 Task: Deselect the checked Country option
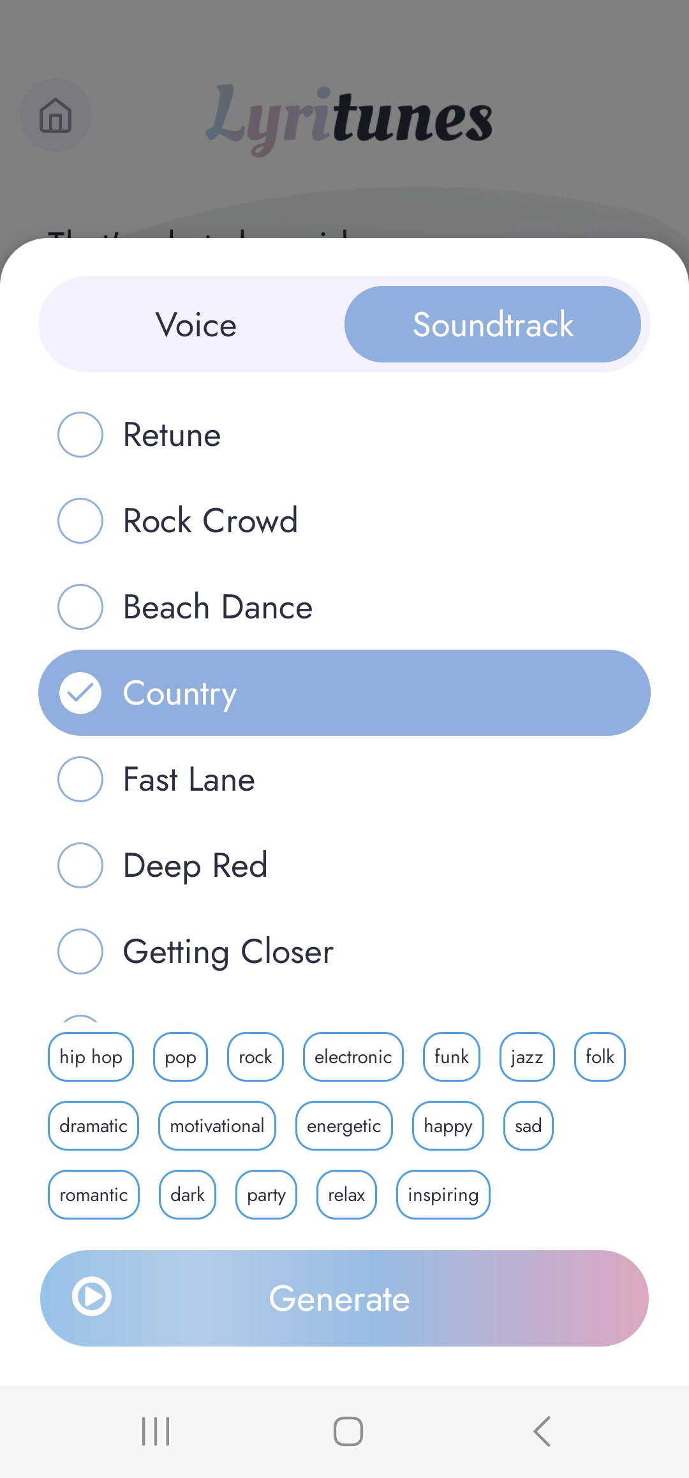coord(80,693)
